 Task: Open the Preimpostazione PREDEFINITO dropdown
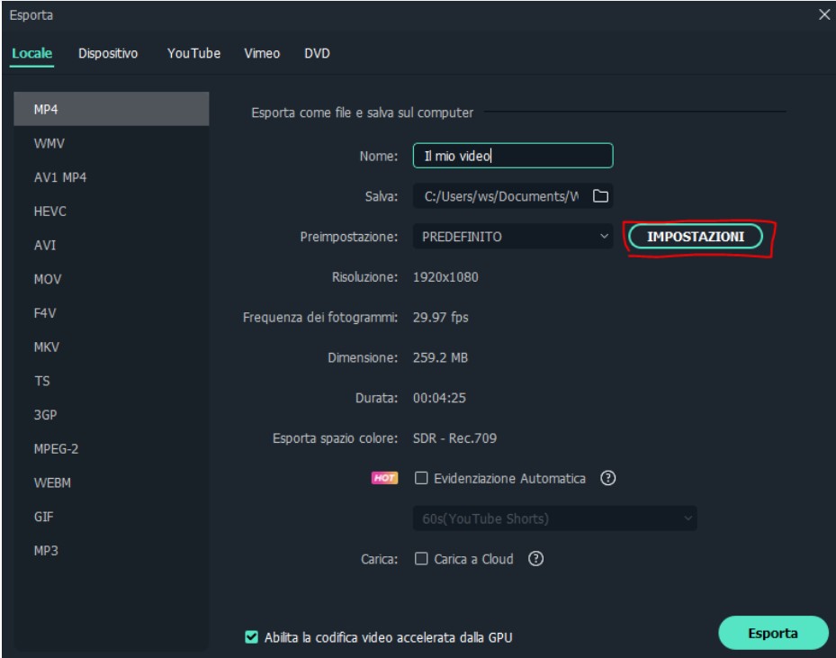(x=512, y=237)
